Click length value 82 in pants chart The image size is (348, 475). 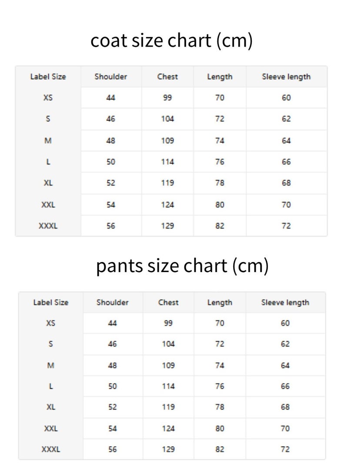220,449
